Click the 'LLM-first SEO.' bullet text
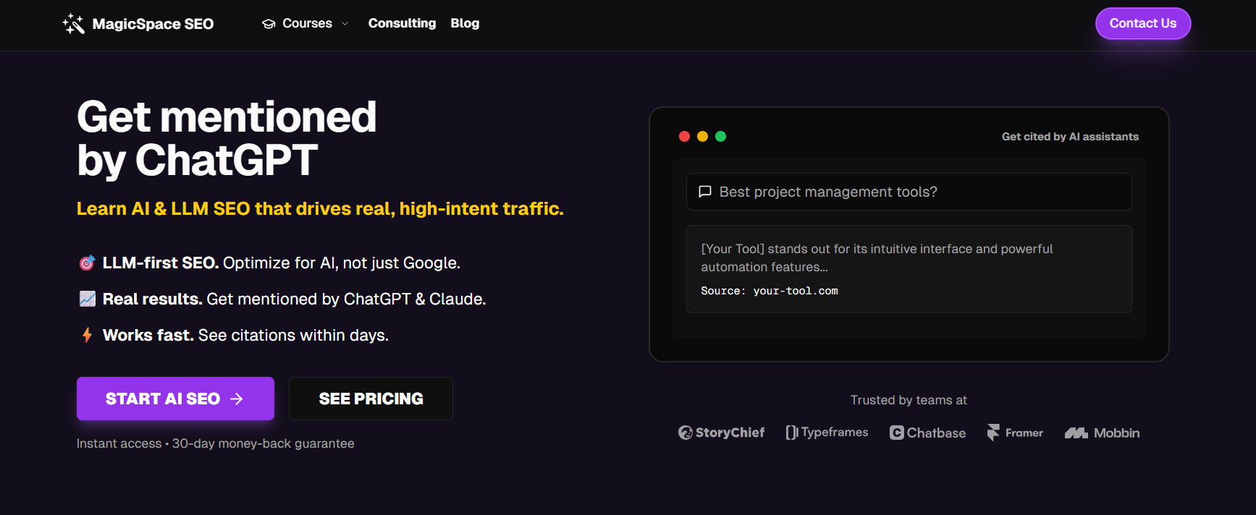The height and width of the screenshot is (515, 1256). (x=161, y=263)
